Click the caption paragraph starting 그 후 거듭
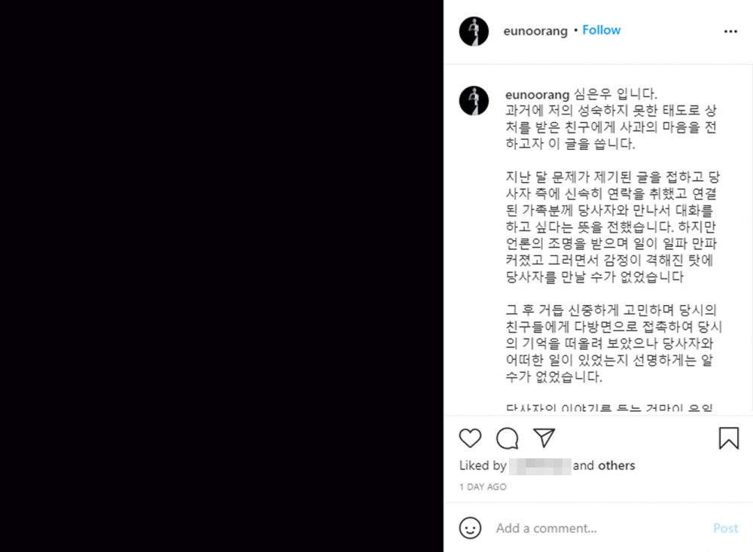Screen dimensions: 753x552 (x=614, y=343)
